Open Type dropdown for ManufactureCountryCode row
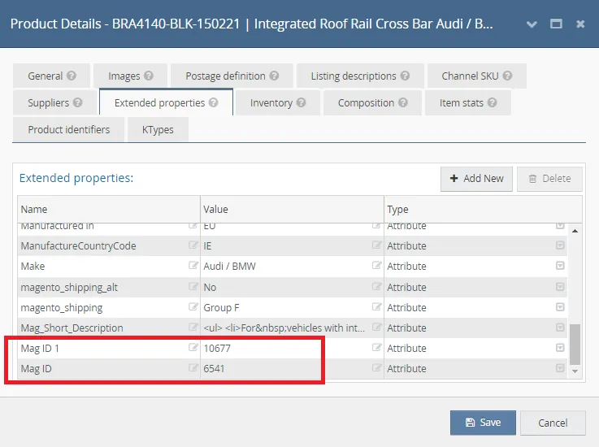The height and width of the screenshot is (447, 599). point(560,245)
